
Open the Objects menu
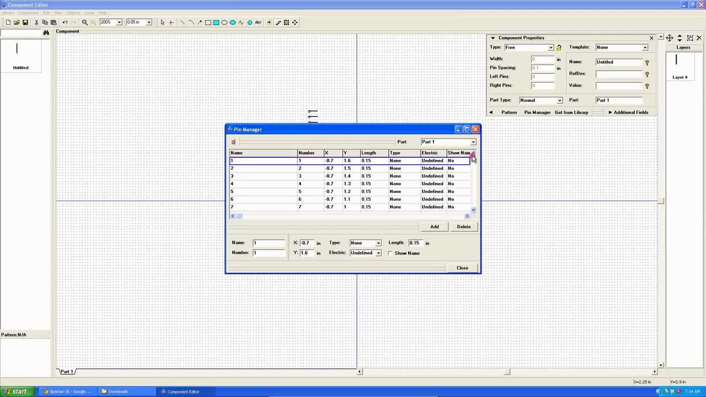(73, 13)
